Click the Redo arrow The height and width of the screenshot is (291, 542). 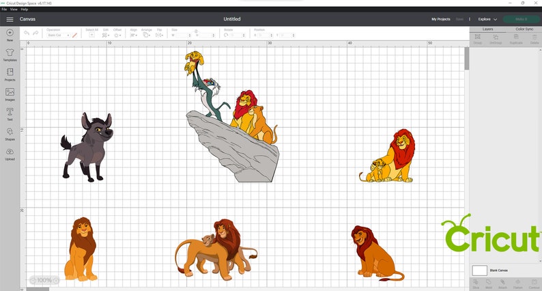pyautogui.click(x=35, y=33)
